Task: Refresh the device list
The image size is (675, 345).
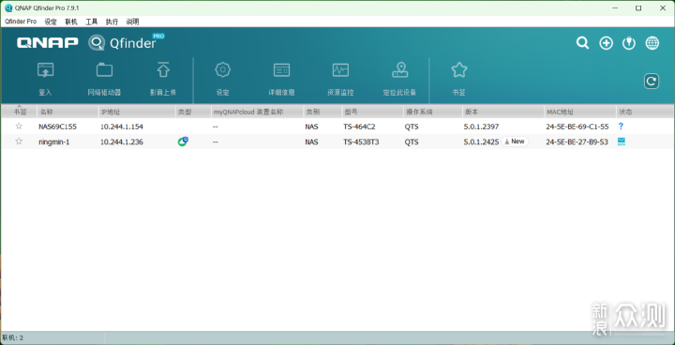Action: (x=652, y=82)
